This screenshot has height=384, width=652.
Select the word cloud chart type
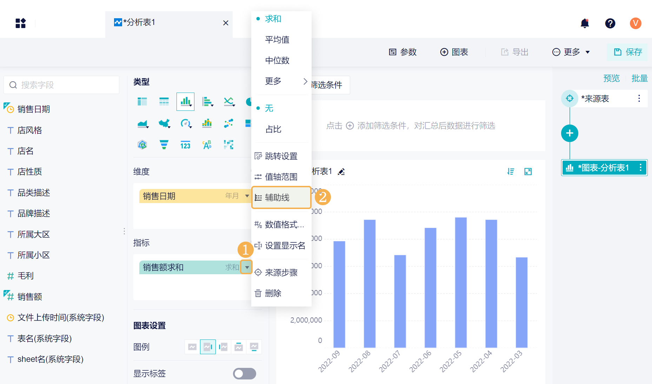pyautogui.click(x=207, y=144)
